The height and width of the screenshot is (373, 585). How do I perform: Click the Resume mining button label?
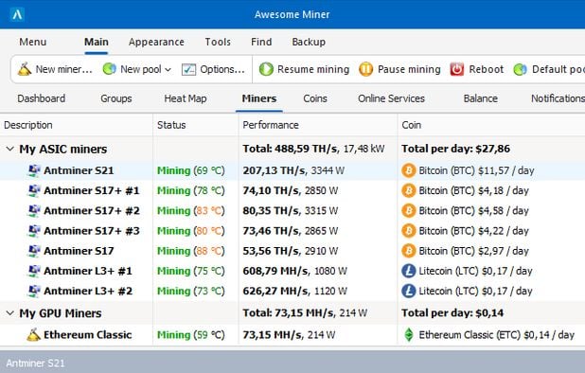313,70
